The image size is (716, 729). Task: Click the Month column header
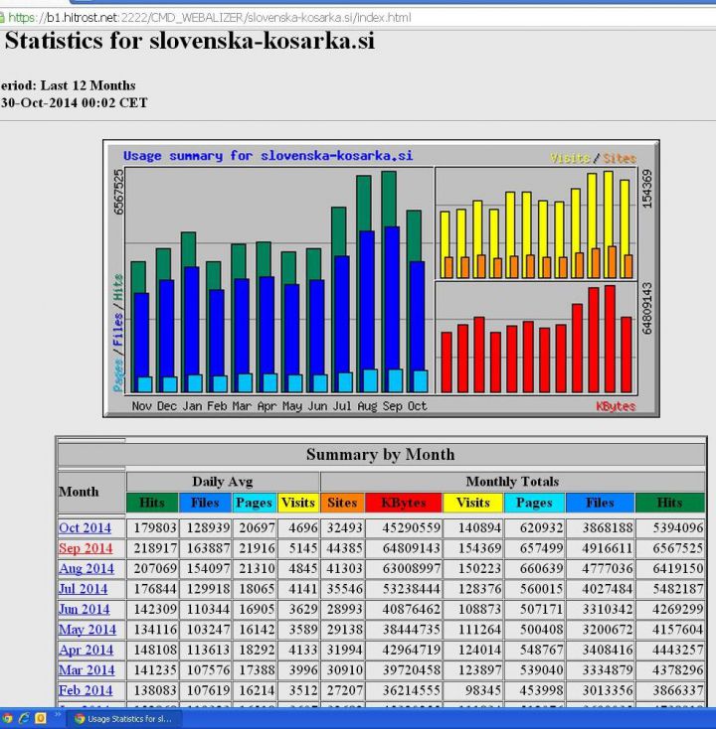coord(91,492)
